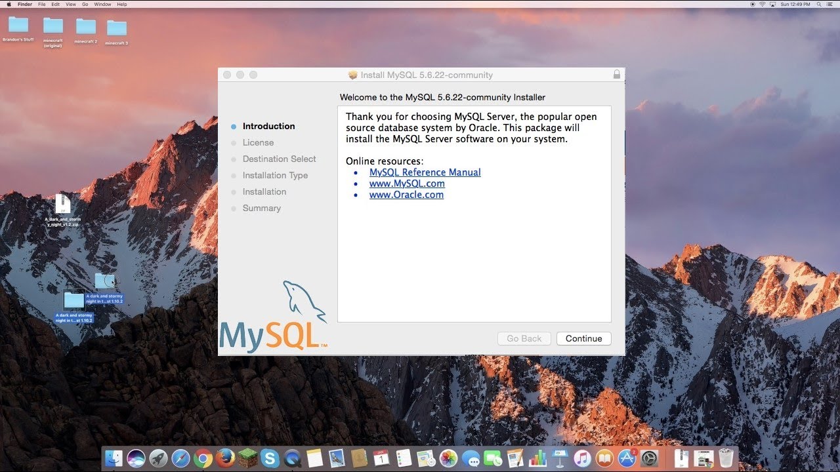This screenshot has width=840, height=472.
Task: Click the AirPlay icon in menu bar
Action: click(772, 4)
